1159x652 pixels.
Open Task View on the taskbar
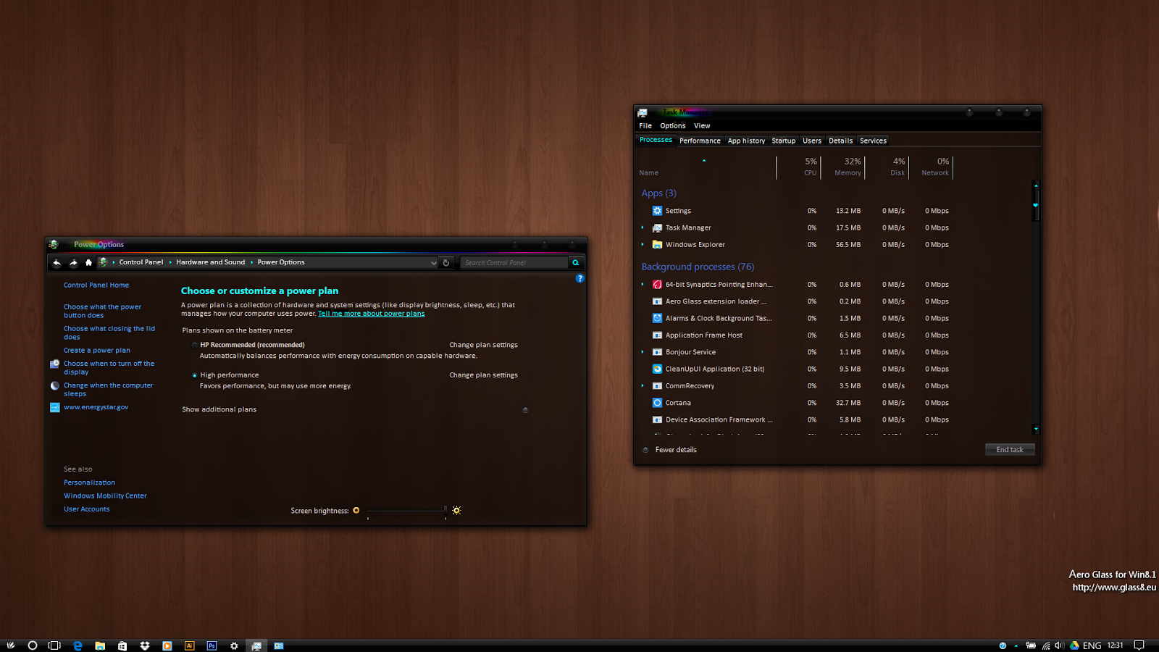(x=54, y=645)
